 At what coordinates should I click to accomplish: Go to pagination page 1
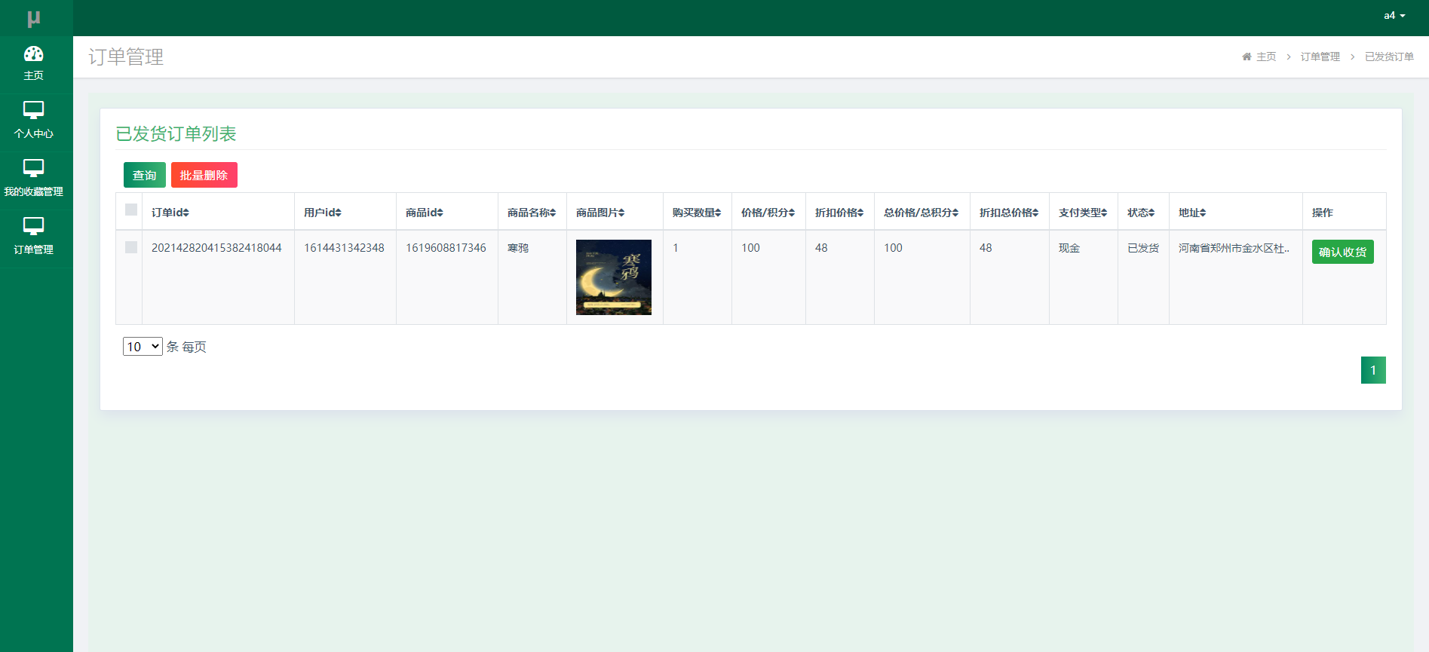click(1373, 370)
